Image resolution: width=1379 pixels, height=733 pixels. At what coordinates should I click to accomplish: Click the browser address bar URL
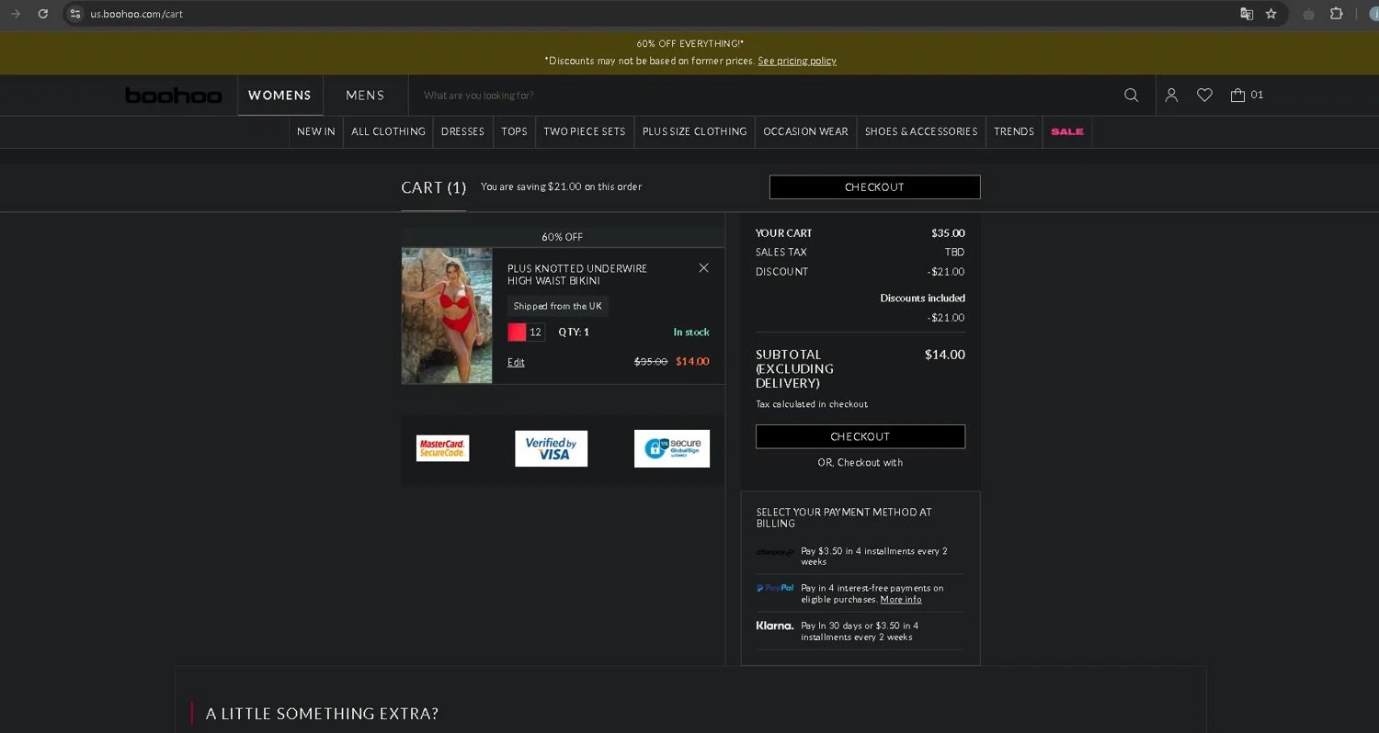[x=137, y=14]
